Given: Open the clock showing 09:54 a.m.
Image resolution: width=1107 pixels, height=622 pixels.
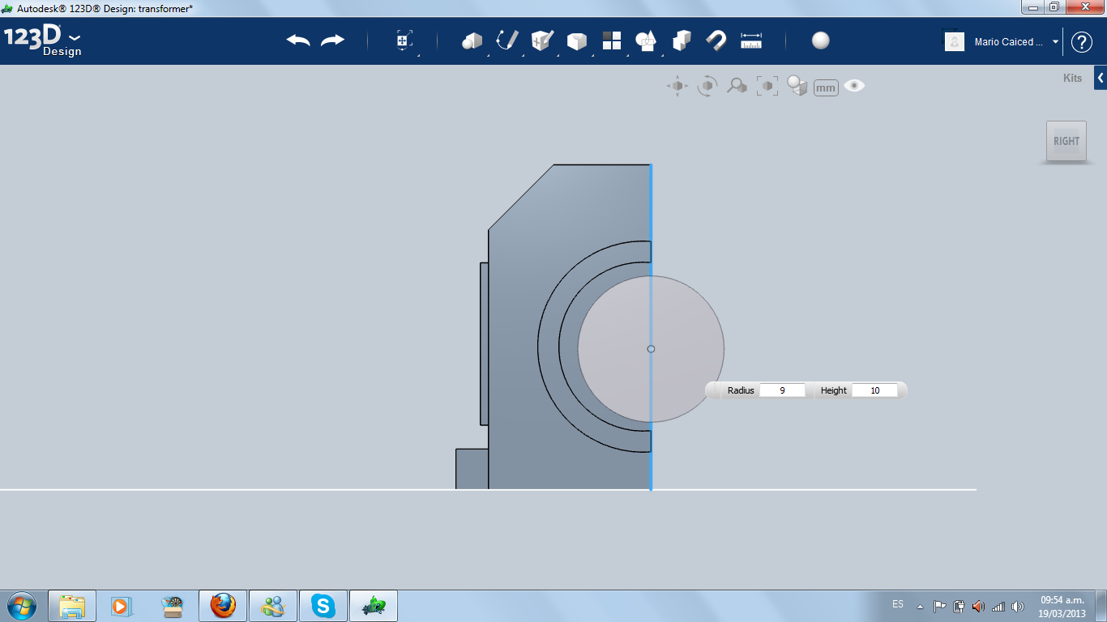Looking at the screenshot, I should point(1062,606).
